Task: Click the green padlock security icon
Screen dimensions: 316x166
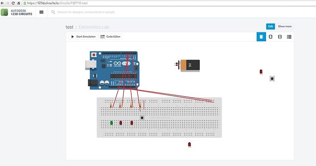Action: 25,3
